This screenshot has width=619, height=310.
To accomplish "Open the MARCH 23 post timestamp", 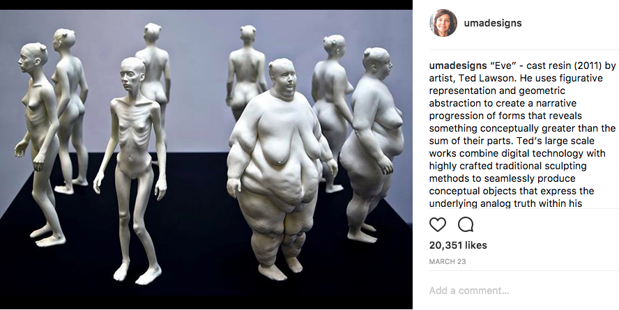I will (448, 261).
